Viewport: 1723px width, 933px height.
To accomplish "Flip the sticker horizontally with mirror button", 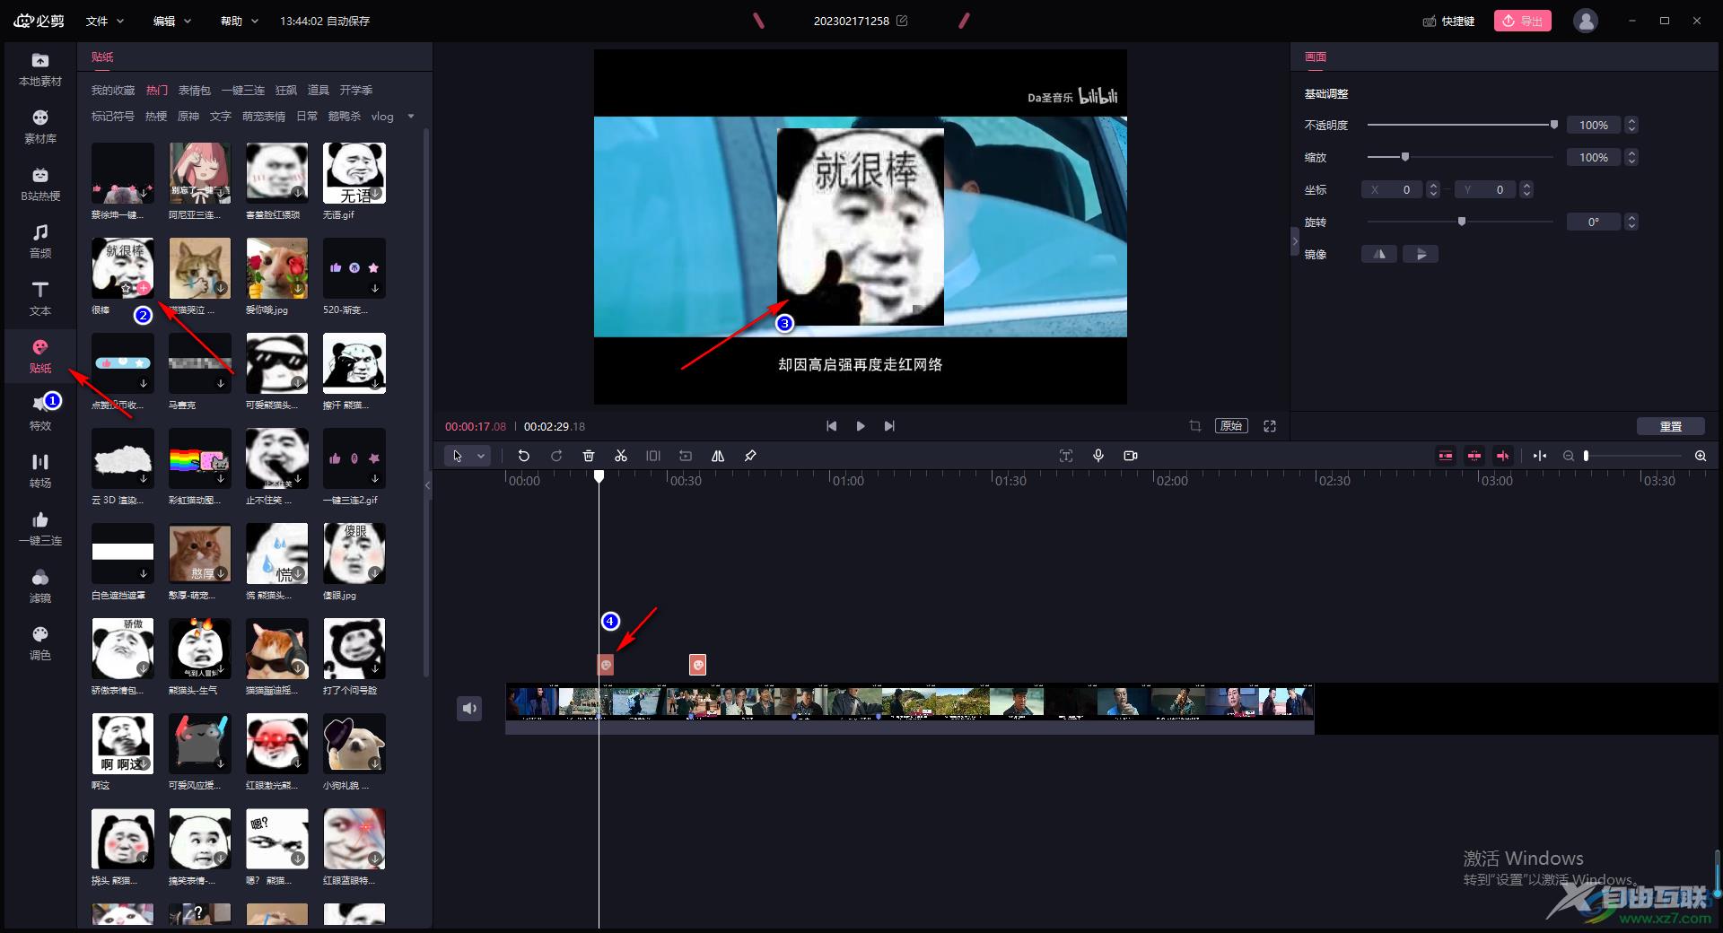I will point(1379,254).
